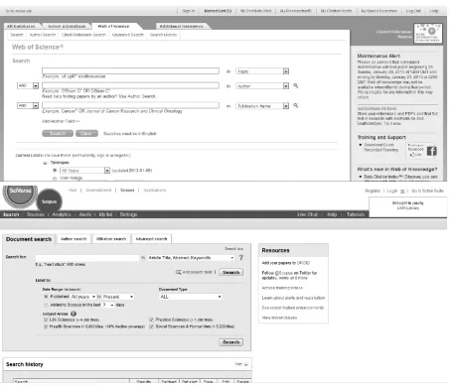This screenshot has width=450, height=385.
Task: Open the AND operator dropdown beside Author row
Action: [28, 85]
